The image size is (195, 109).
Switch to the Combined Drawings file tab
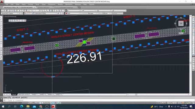[64, 8]
